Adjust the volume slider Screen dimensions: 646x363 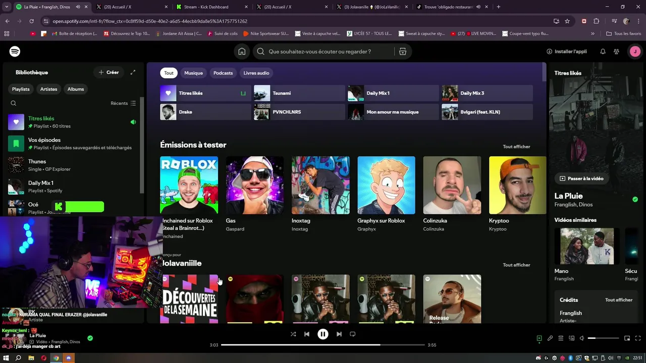(604, 338)
